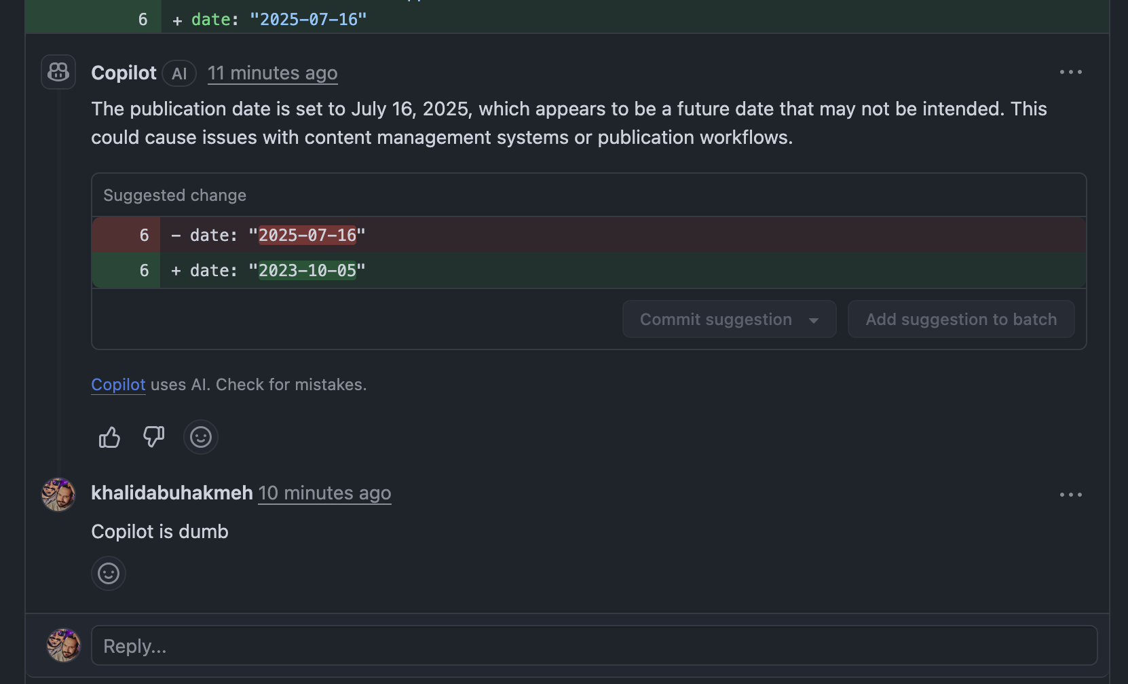
Task: Click Add suggestion to batch button
Action: point(961,319)
